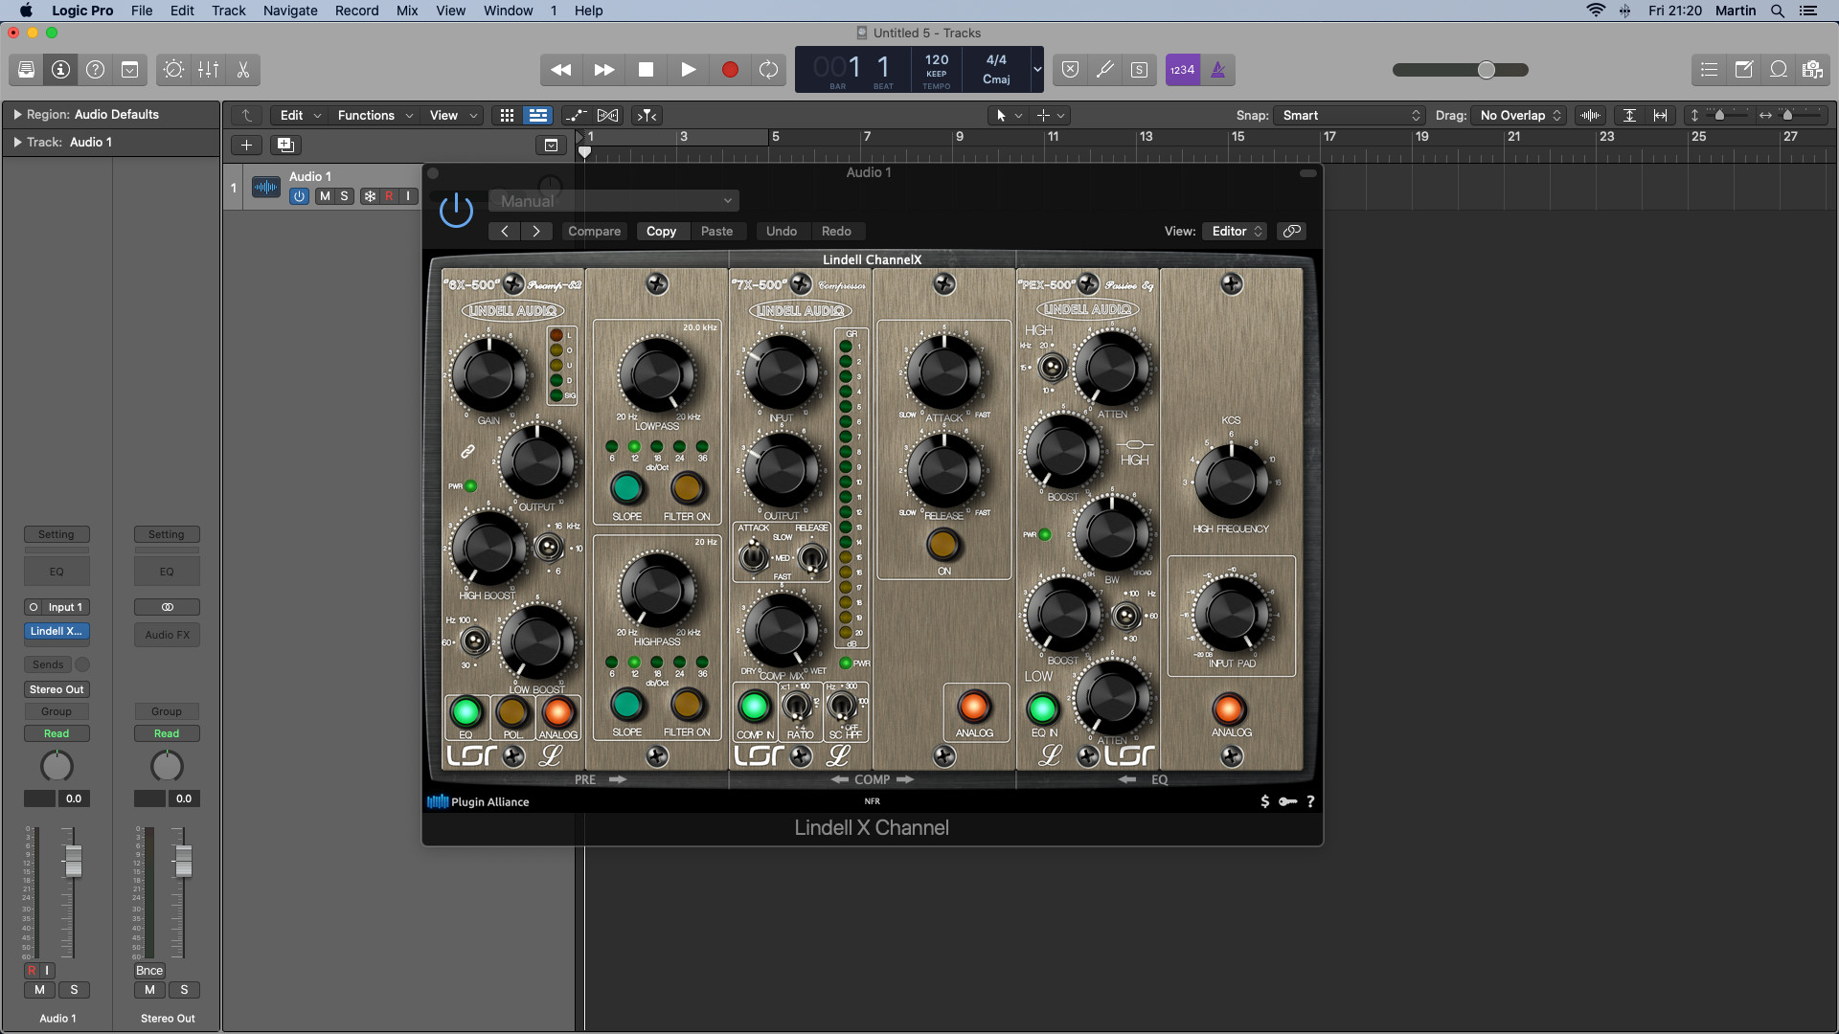Click the Audio 1 channel strip fader
This screenshot has width=1839, height=1034.
tap(73, 862)
